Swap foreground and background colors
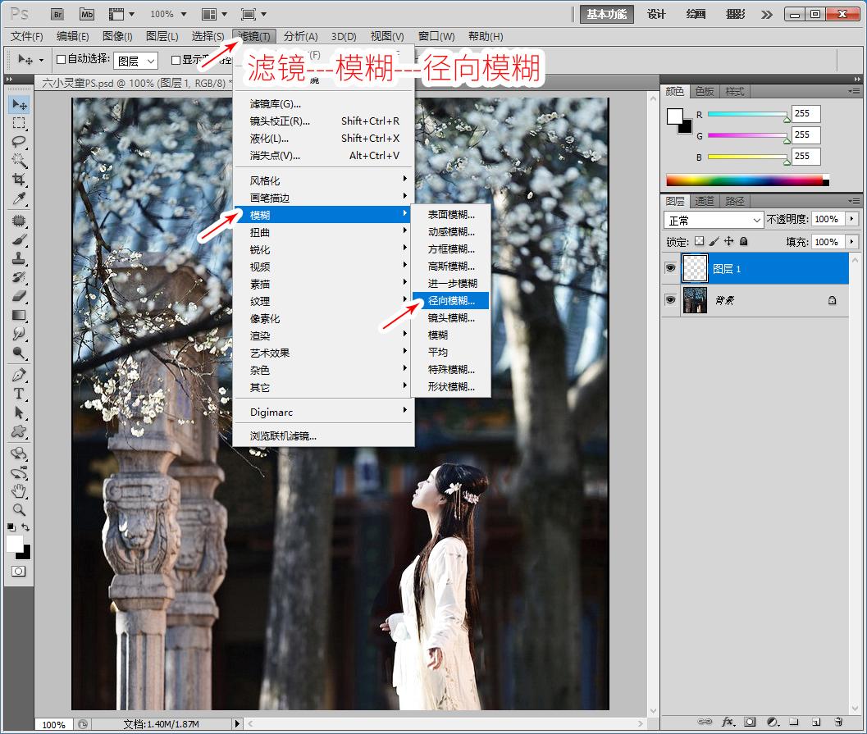867x734 pixels. point(25,527)
